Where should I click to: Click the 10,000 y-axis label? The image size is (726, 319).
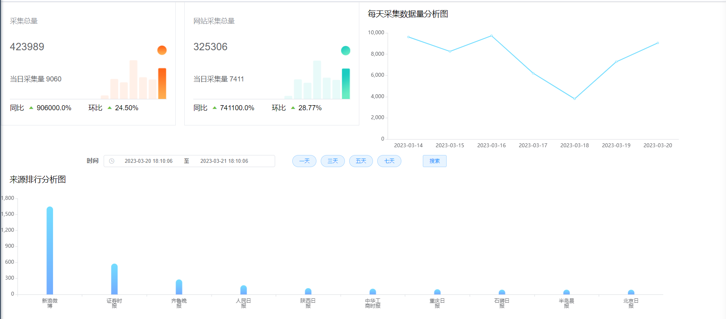(x=376, y=32)
